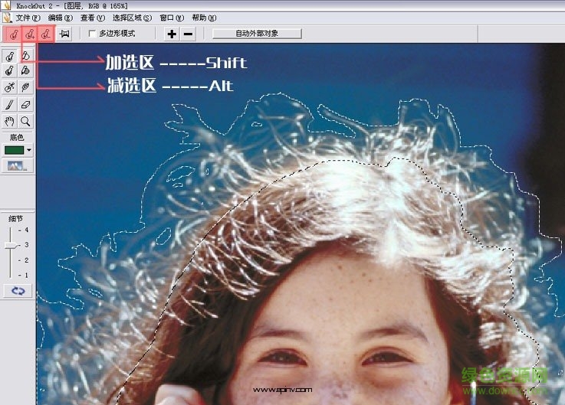Choose the subtract-from-selection mode icon
565x405 pixels.
(x=47, y=34)
